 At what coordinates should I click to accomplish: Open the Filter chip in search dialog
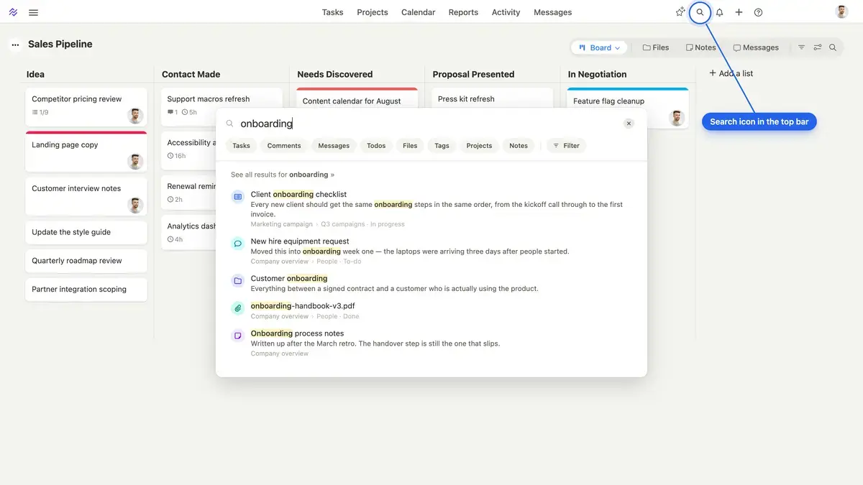pyautogui.click(x=567, y=145)
